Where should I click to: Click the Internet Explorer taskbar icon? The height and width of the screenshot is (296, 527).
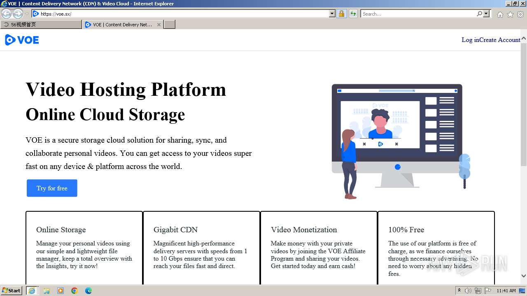[x=32, y=291]
